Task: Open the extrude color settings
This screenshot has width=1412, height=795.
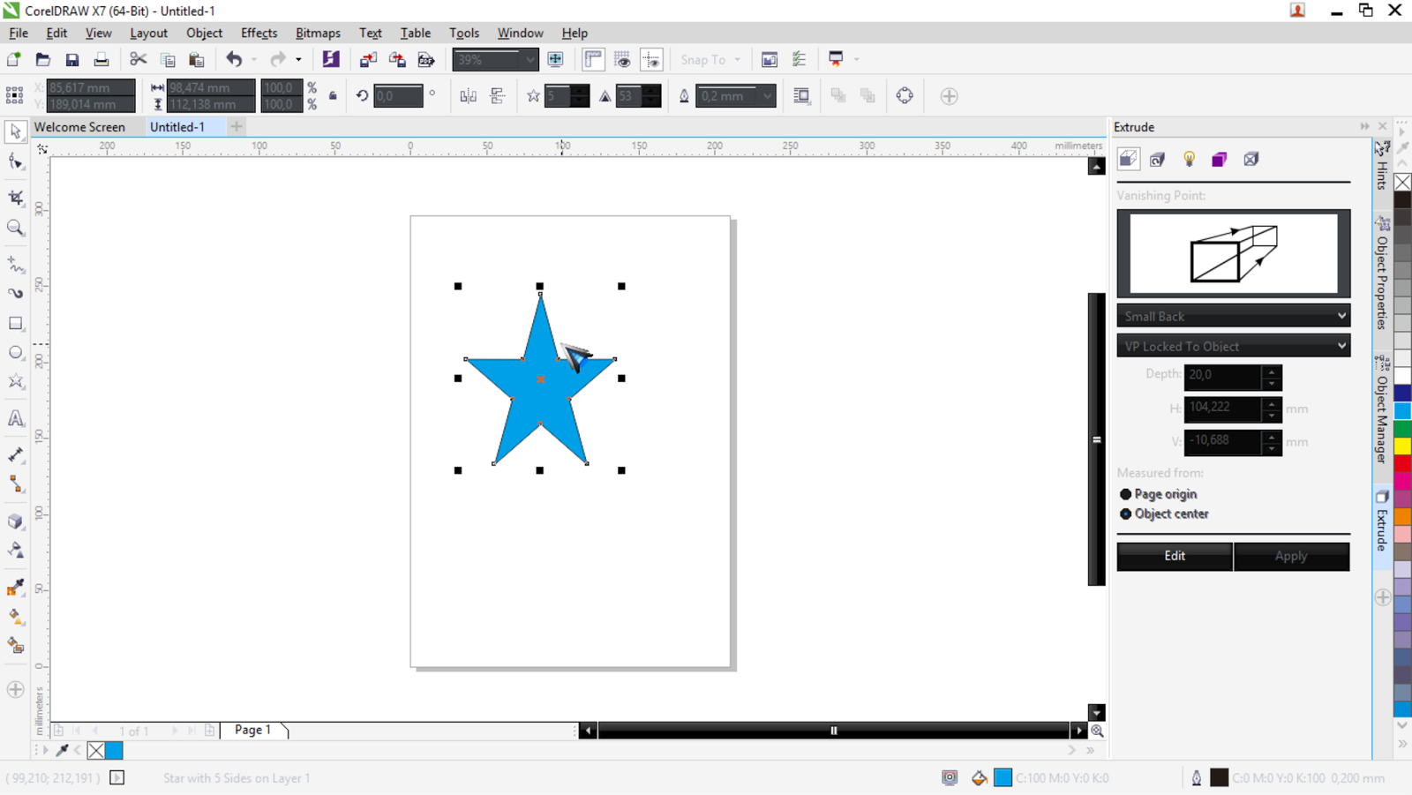Action: tap(1219, 160)
